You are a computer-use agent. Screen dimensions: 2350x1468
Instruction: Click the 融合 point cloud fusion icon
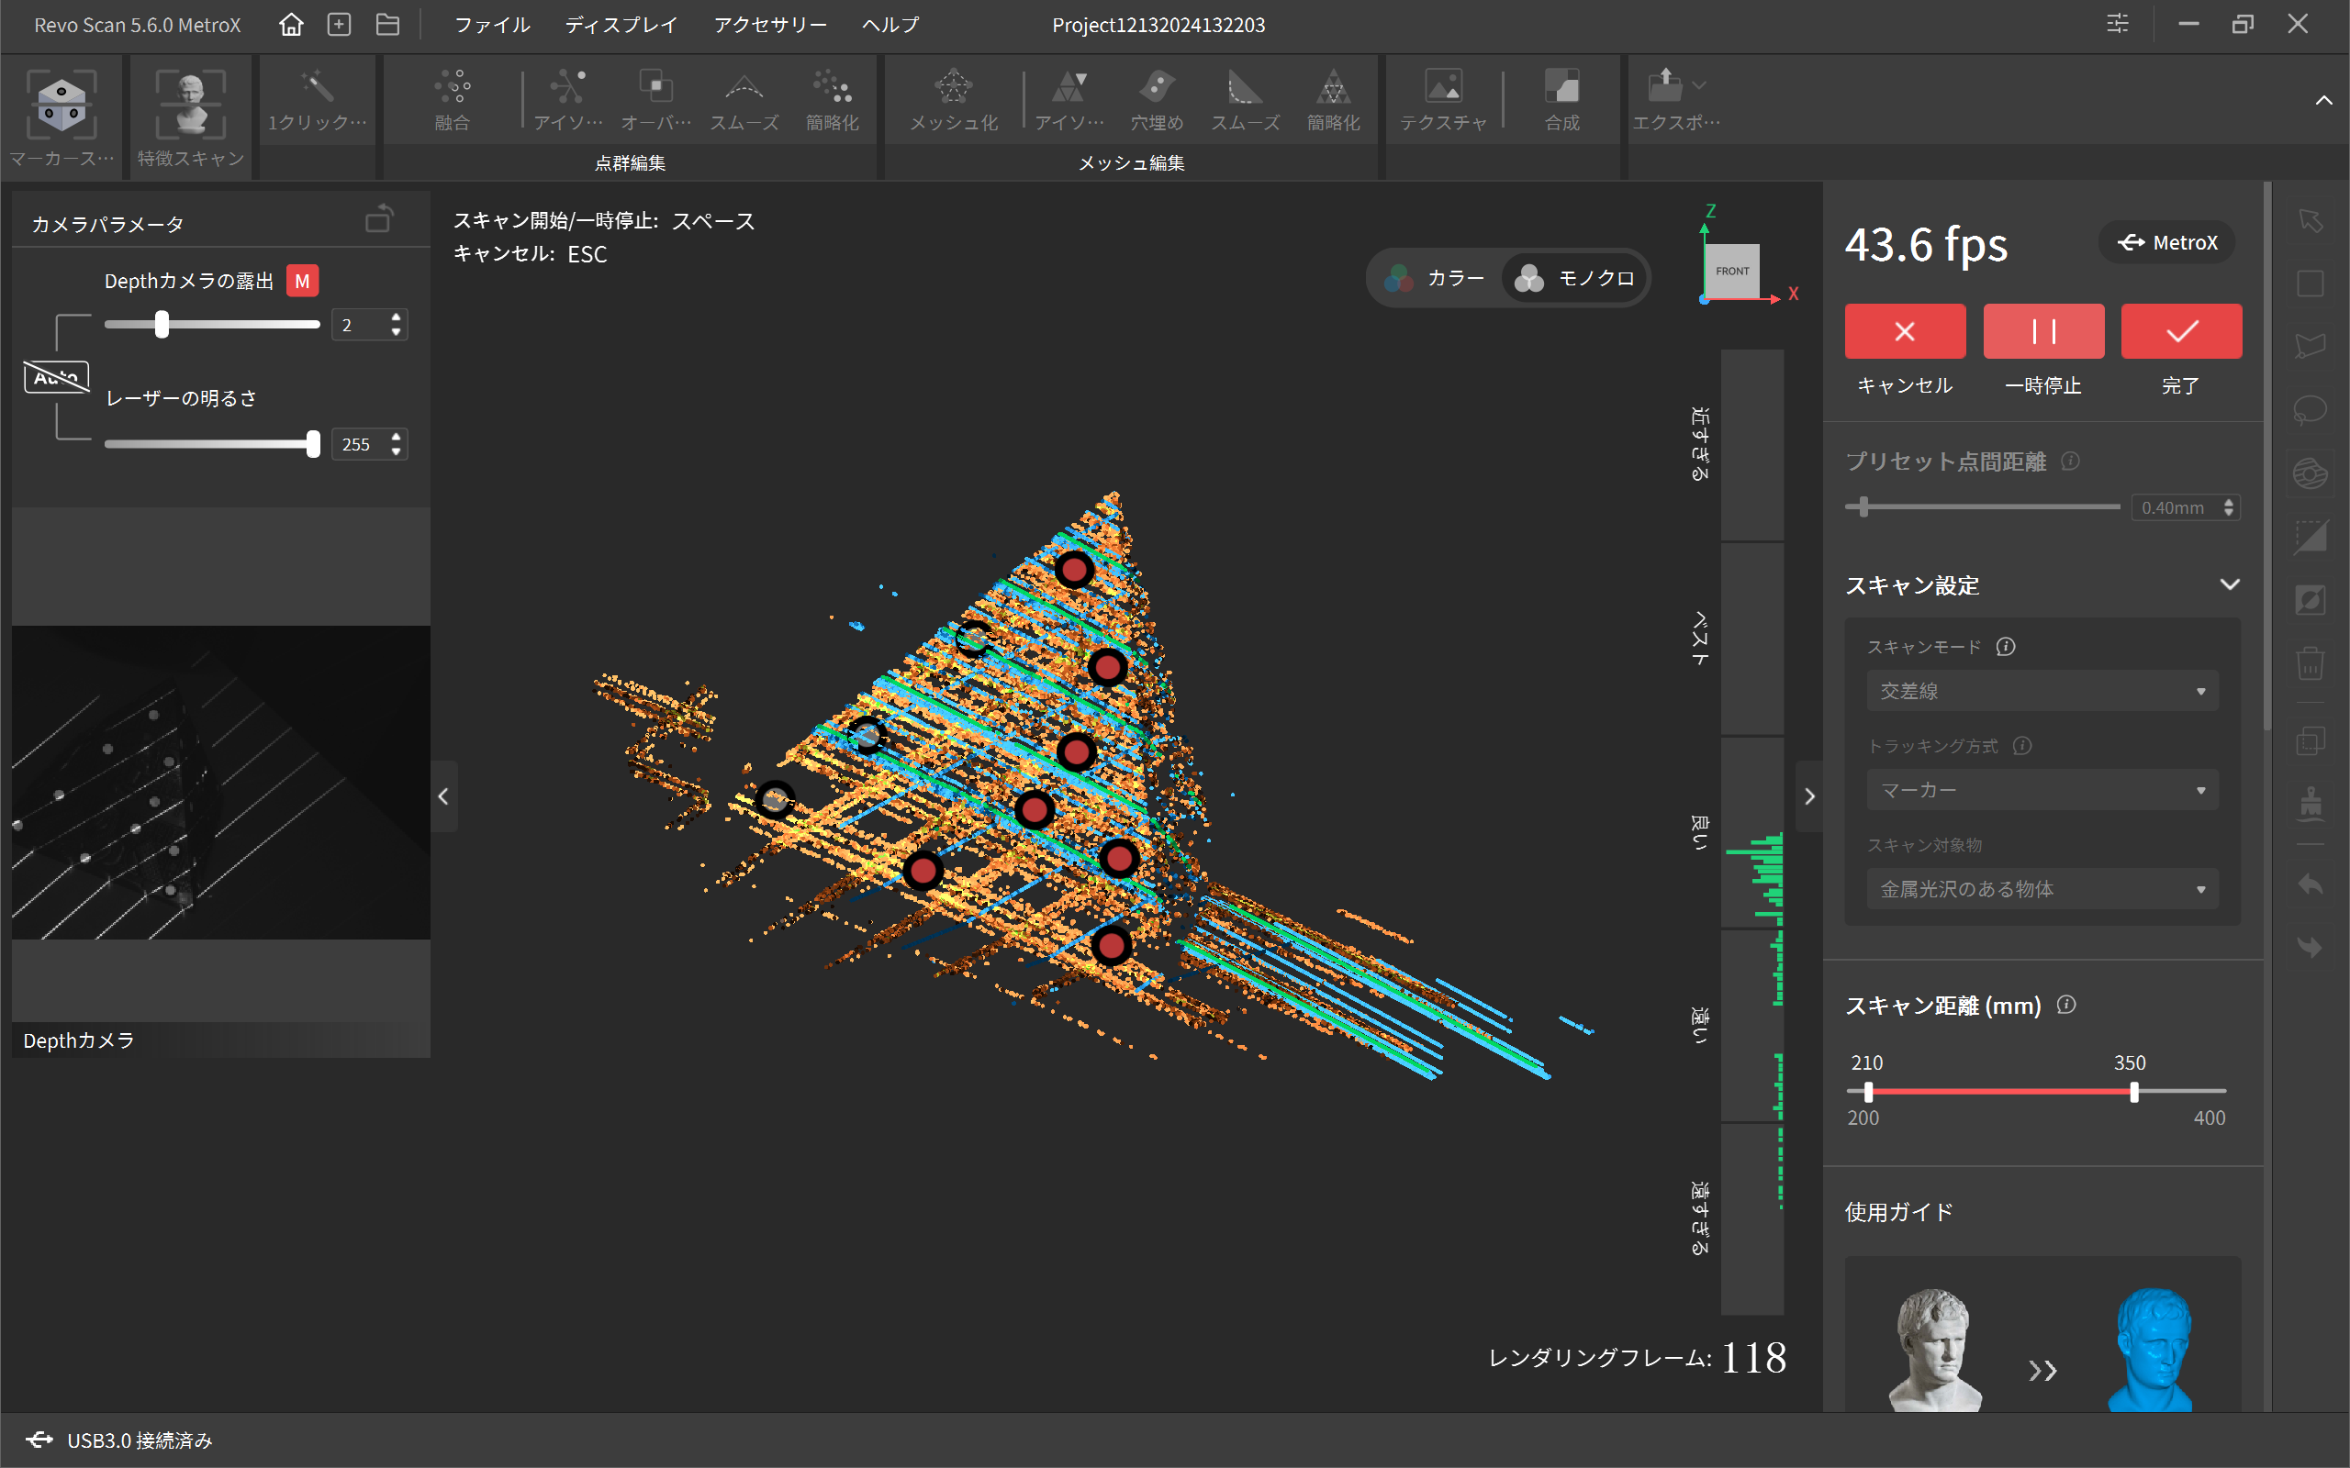coord(453,100)
